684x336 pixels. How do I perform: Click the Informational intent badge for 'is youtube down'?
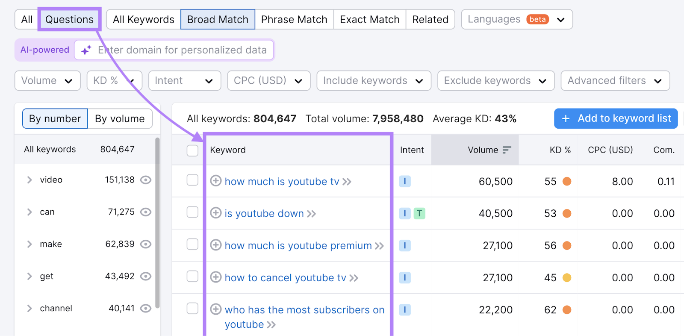[x=405, y=213]
